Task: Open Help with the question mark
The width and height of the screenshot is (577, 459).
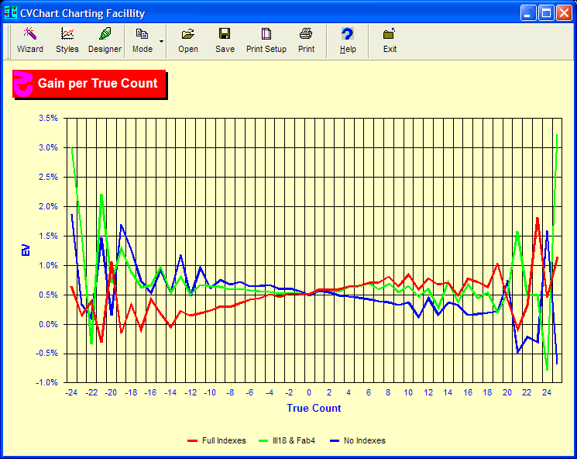Action: pos(348,40)
